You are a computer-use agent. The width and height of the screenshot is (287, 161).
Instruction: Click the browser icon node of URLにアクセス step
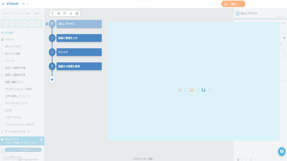pos(52,24)
